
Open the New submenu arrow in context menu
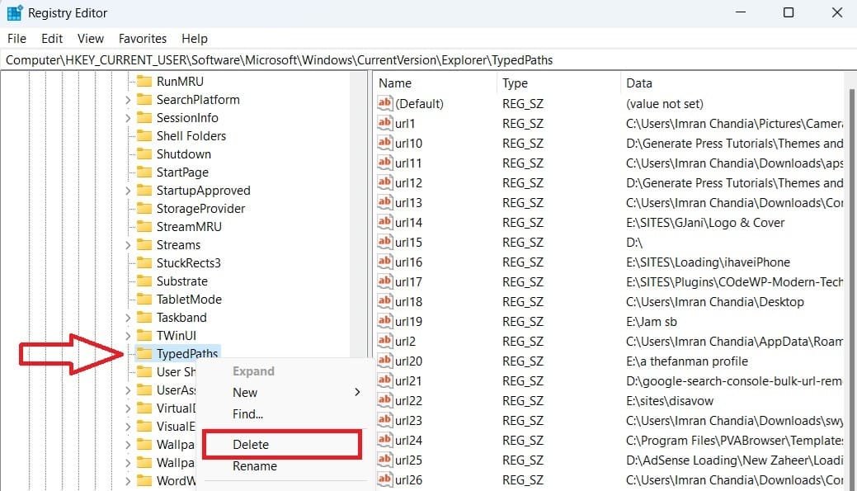point(356,393)
